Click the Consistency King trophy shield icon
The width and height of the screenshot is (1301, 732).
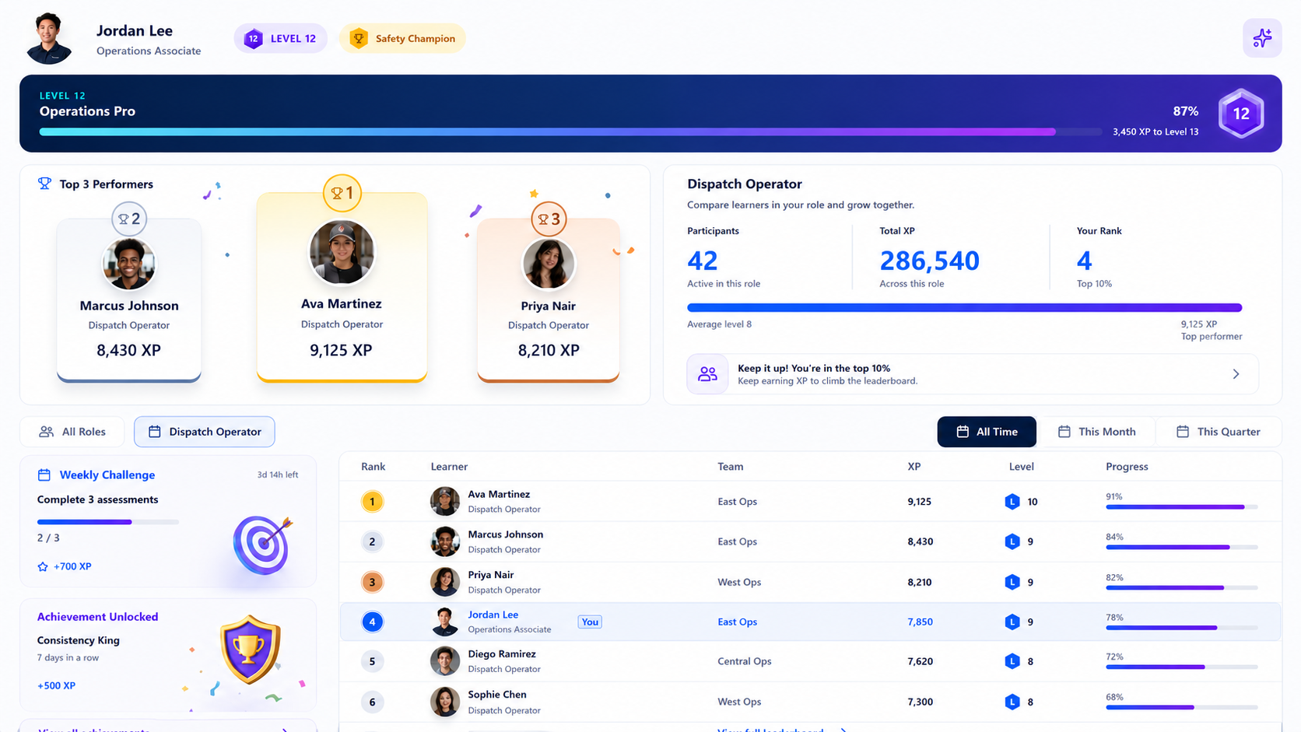[250, 650]
